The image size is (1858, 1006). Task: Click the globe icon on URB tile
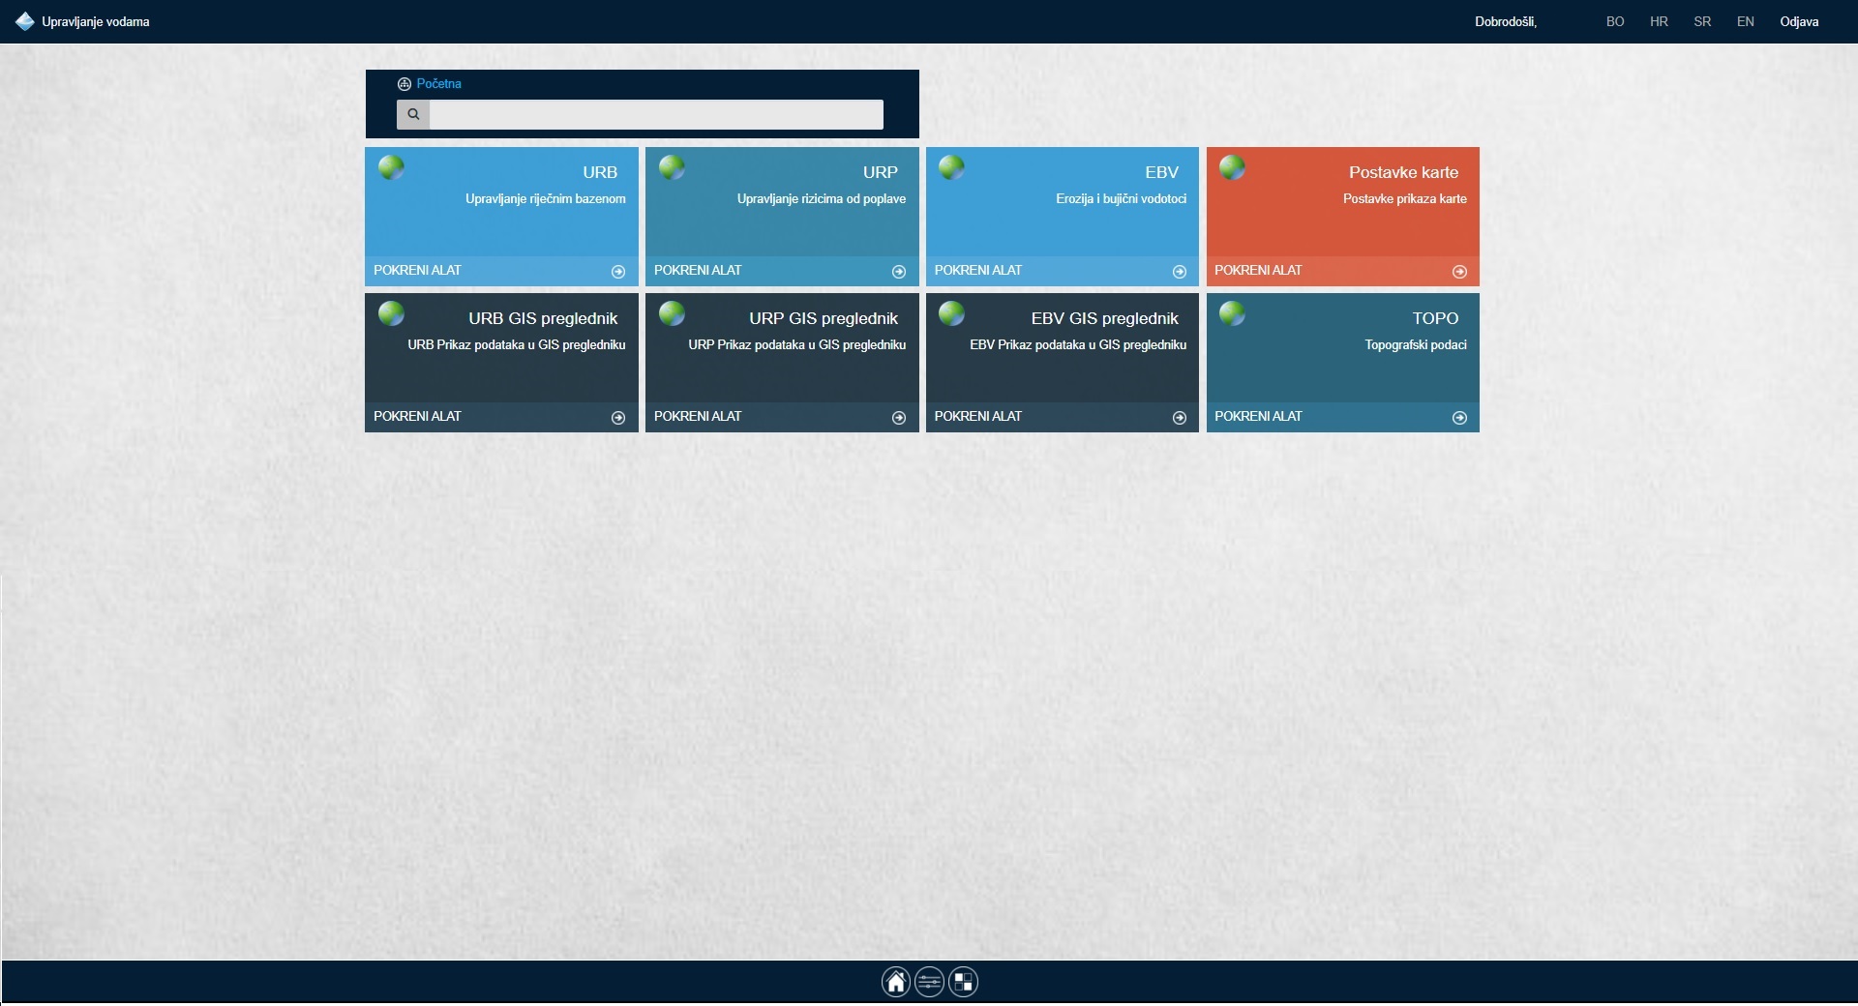tap(391, 167)
